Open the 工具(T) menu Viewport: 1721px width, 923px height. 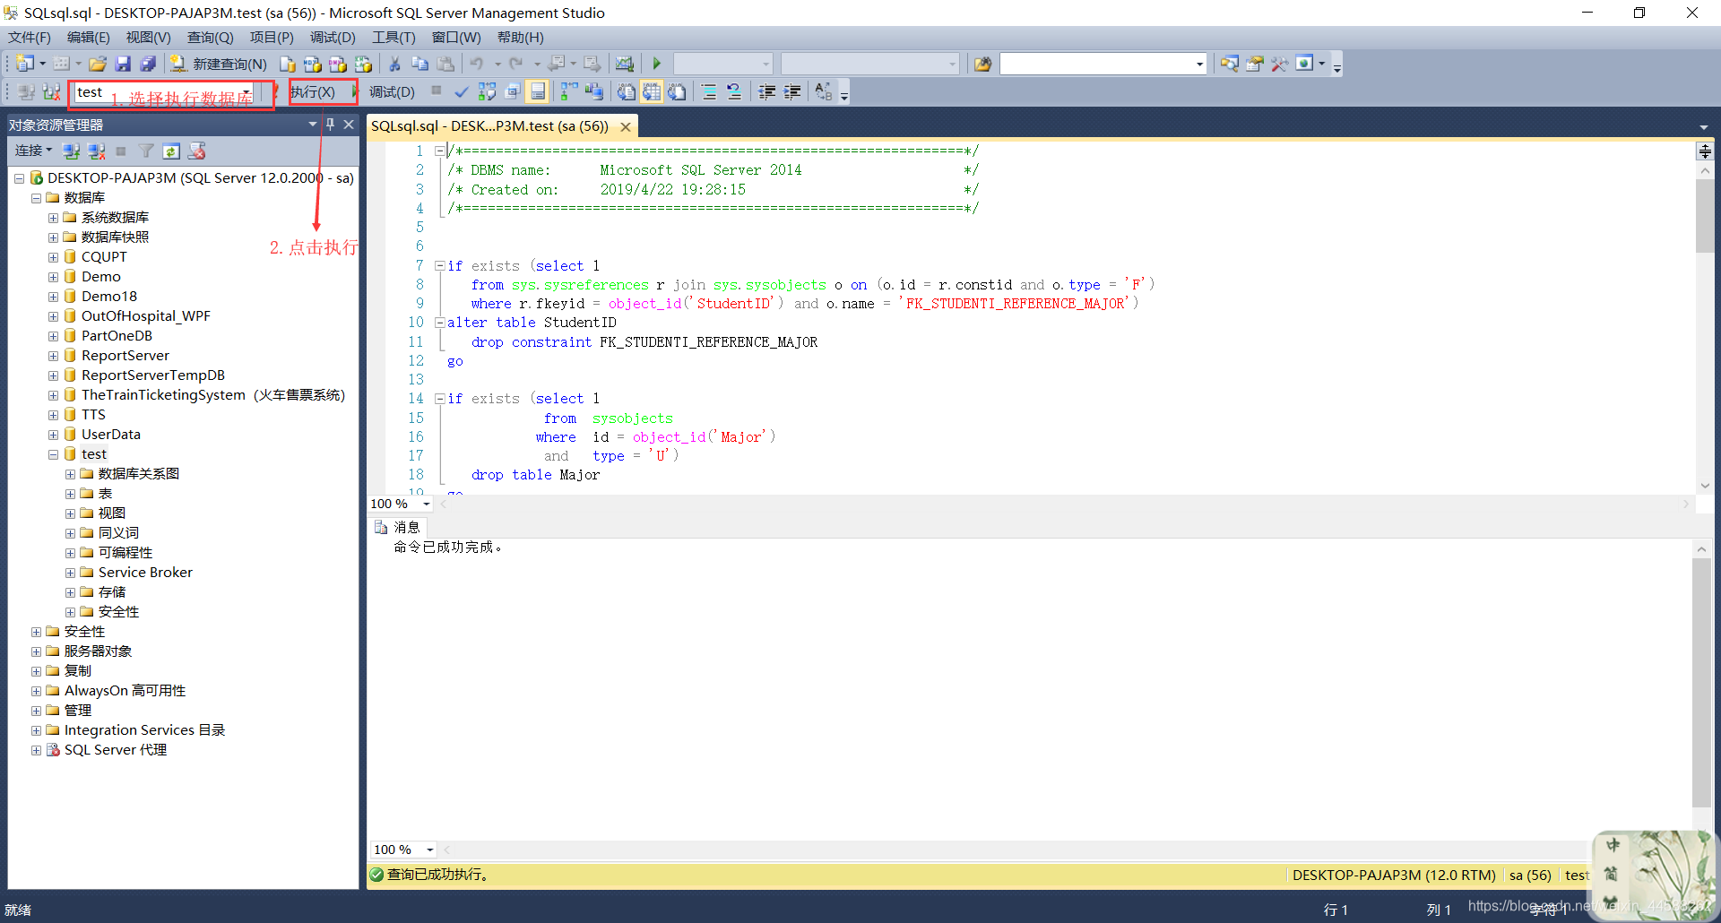[393, 37]
